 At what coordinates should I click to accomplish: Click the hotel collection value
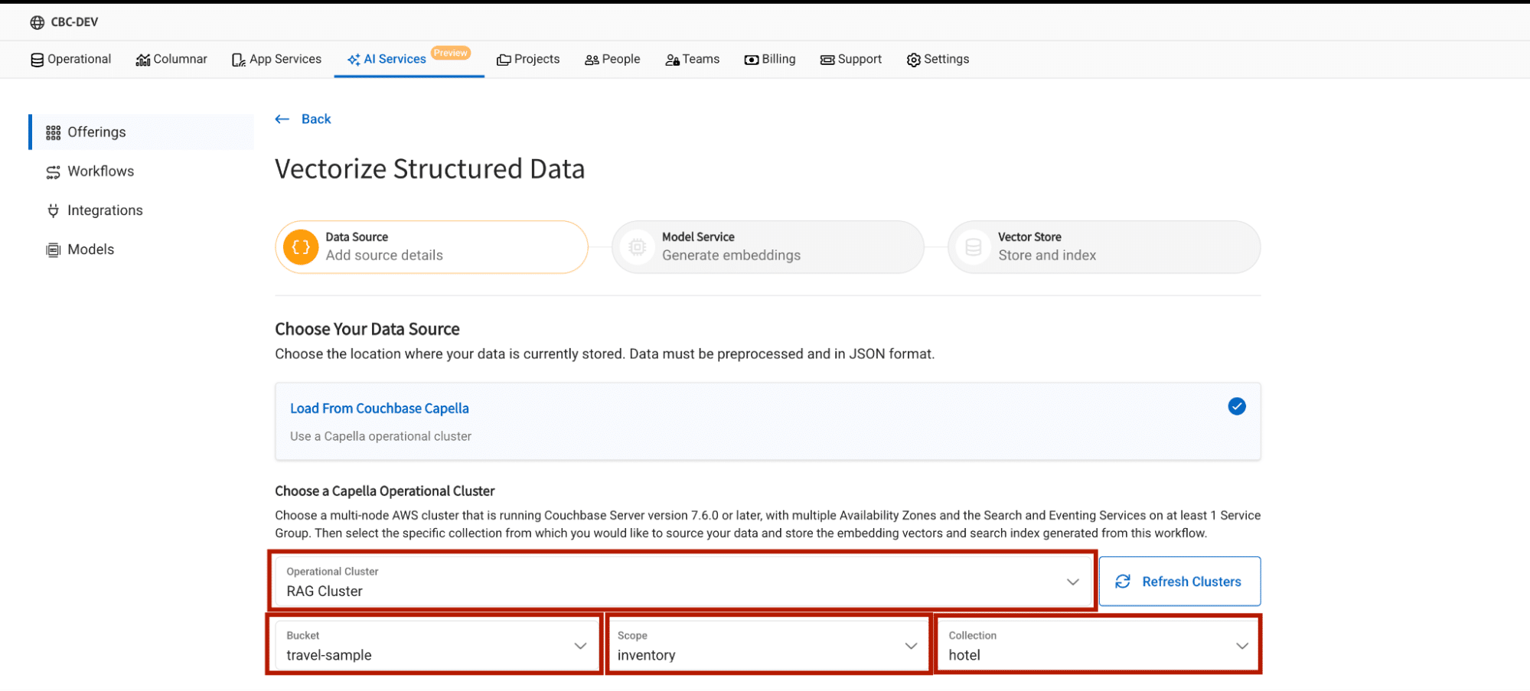tap(964, 656)
